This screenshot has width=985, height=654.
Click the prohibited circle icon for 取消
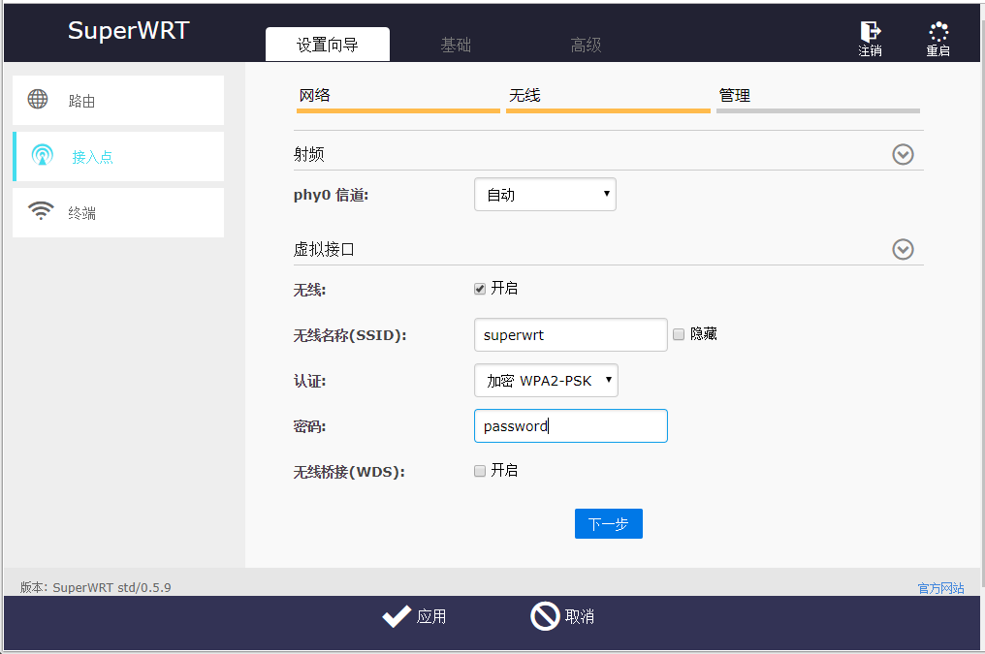coord(545,615)
